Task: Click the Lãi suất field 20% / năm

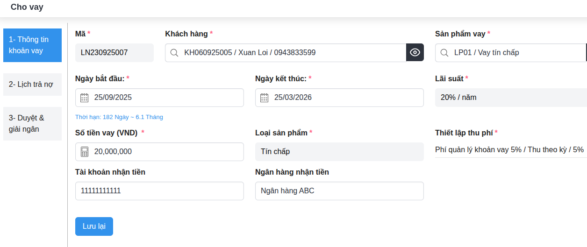Action: pyautogui.click(x=509, y=98)
